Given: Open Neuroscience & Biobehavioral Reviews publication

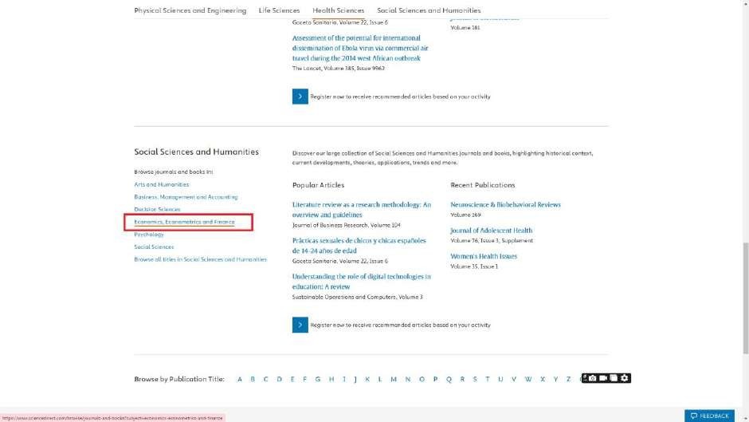Looking at the screenshot, I should coord(505,205).
